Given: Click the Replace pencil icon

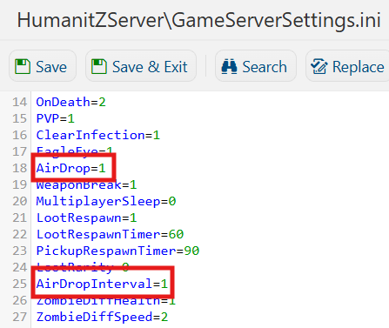Looking at the screenshot, I should [x=319, y=66].
